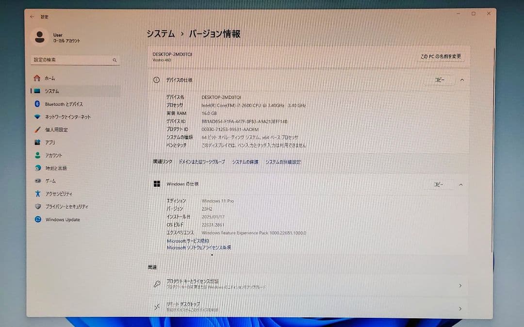Select システム in the navigation menu

[x=51, y=91]
